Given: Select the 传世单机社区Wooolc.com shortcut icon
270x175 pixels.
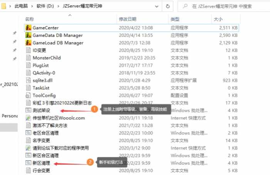Looking at the screenshot, I should click(28, 118).
